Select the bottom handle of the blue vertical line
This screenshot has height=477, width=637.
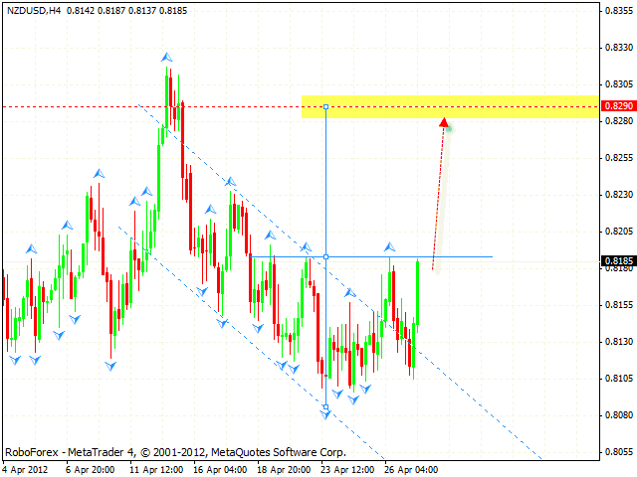tap(325, 406)
